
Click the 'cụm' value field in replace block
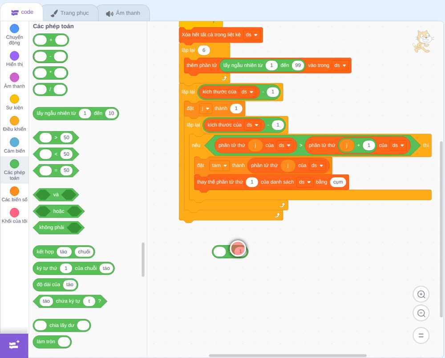338,182
